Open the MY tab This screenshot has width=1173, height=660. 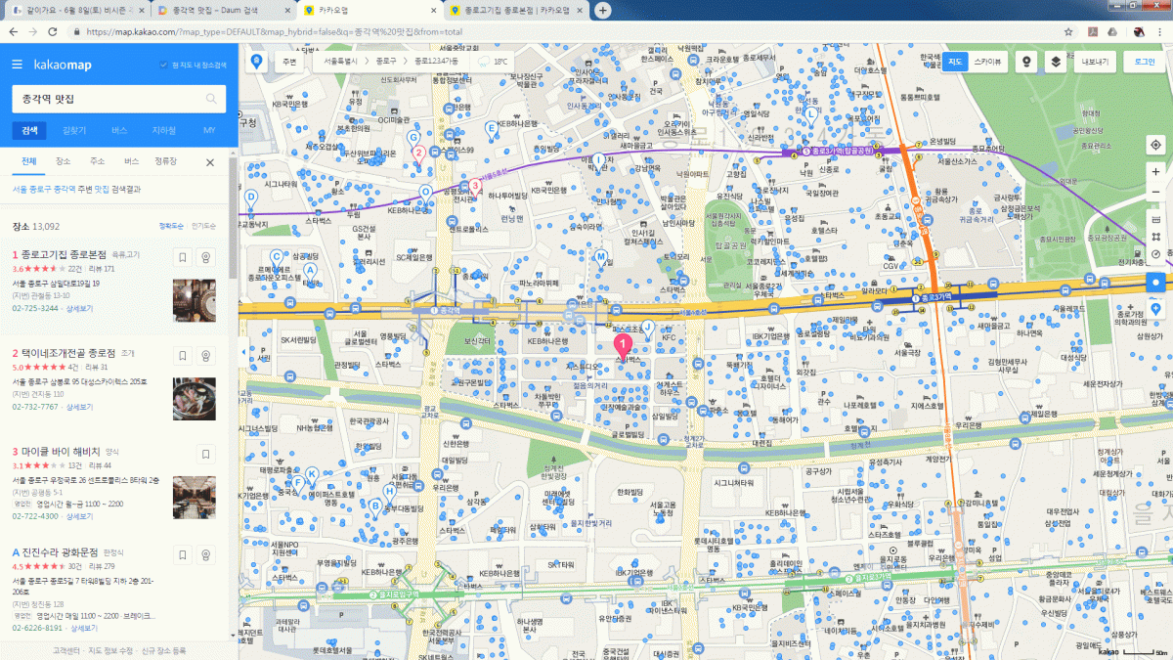point(209,130)
